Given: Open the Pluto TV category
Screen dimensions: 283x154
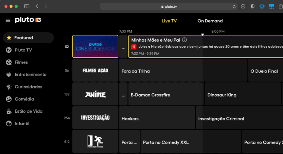Looking at the screenshot, I should [19, 50].
